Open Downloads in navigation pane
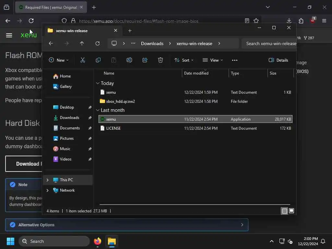Screen dimensions: 332x249 click(x=68, y=118)
